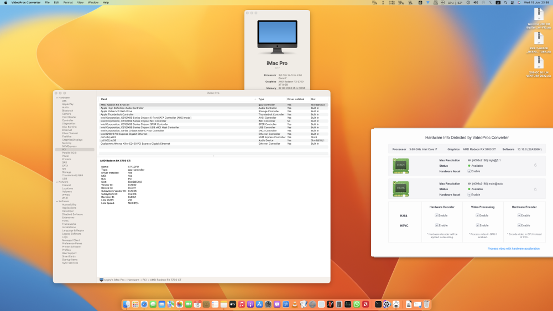This screenshot has height=311, width=553.
Task: Toggle HEVC Video Processing Enable checkbox
Action: pos(478,225)
